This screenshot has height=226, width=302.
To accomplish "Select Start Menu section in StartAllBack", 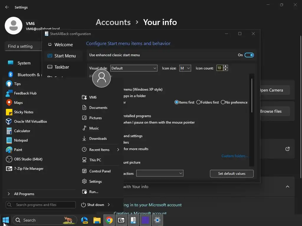I will [64, 56].
